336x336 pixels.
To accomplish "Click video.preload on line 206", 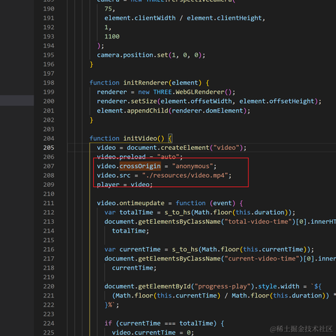I will [121, 157].
